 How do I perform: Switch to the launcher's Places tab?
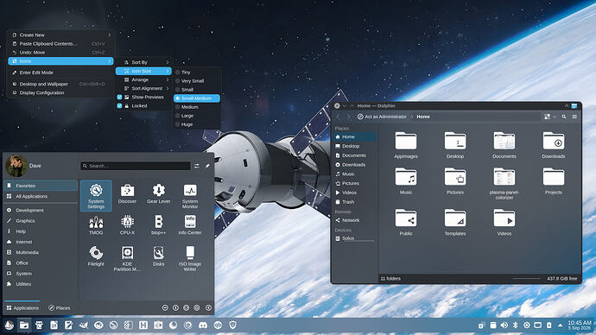[60, 308]
